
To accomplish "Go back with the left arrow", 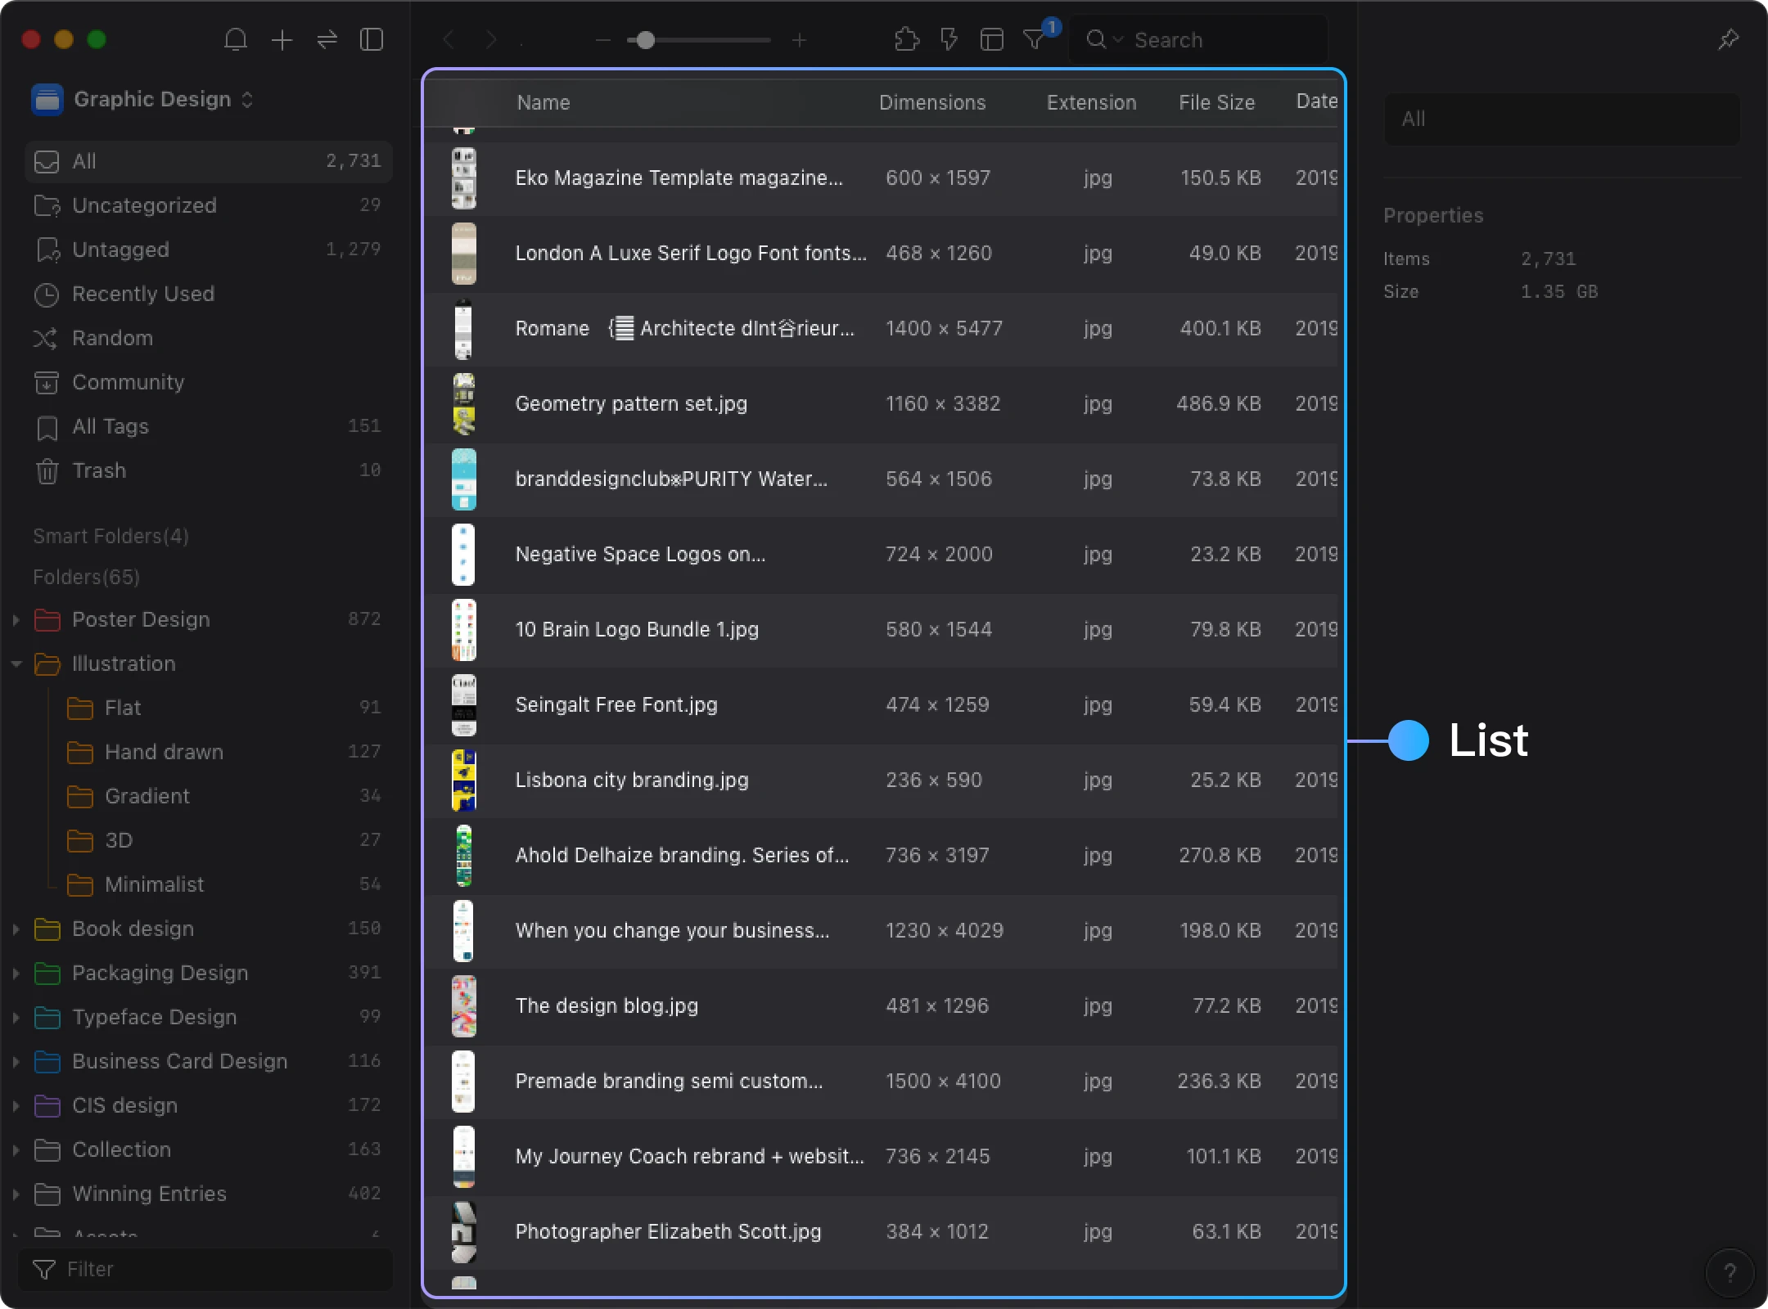I will 448,39.
